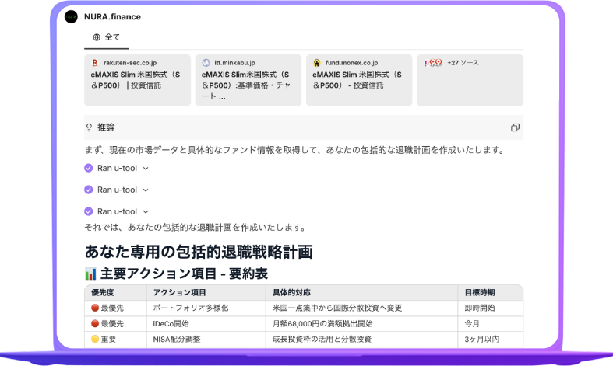
Task: Select the 全て tab
Action: point(106,37)
